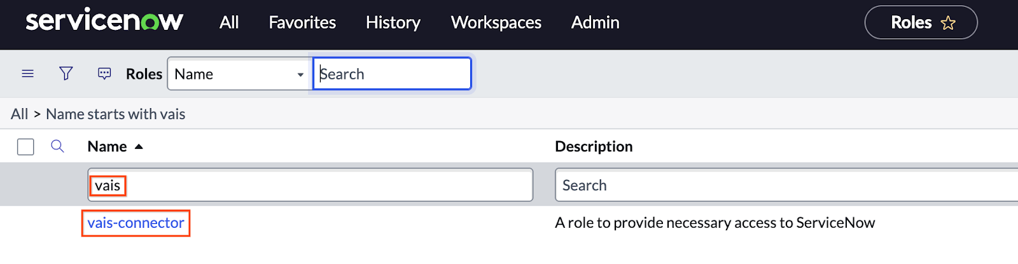Click the ServiceNow logo

104,20
